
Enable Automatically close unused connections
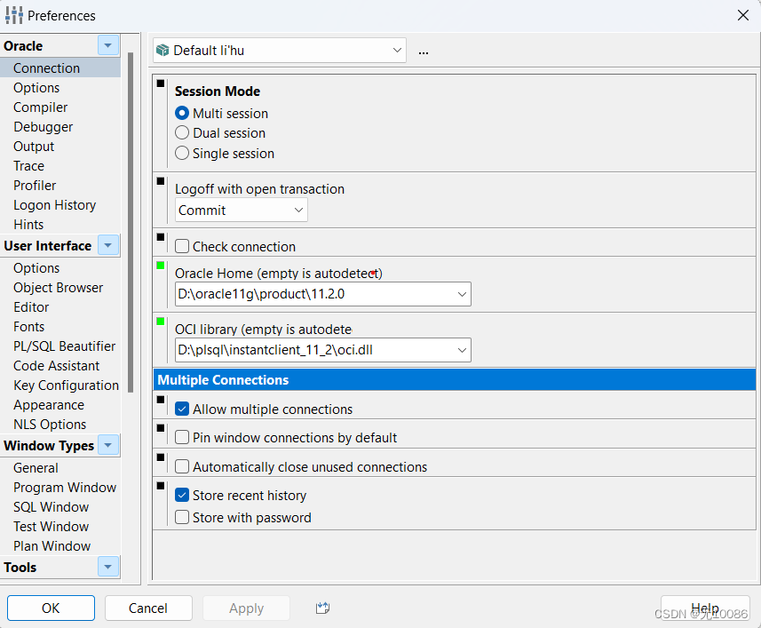click(182, 466)
